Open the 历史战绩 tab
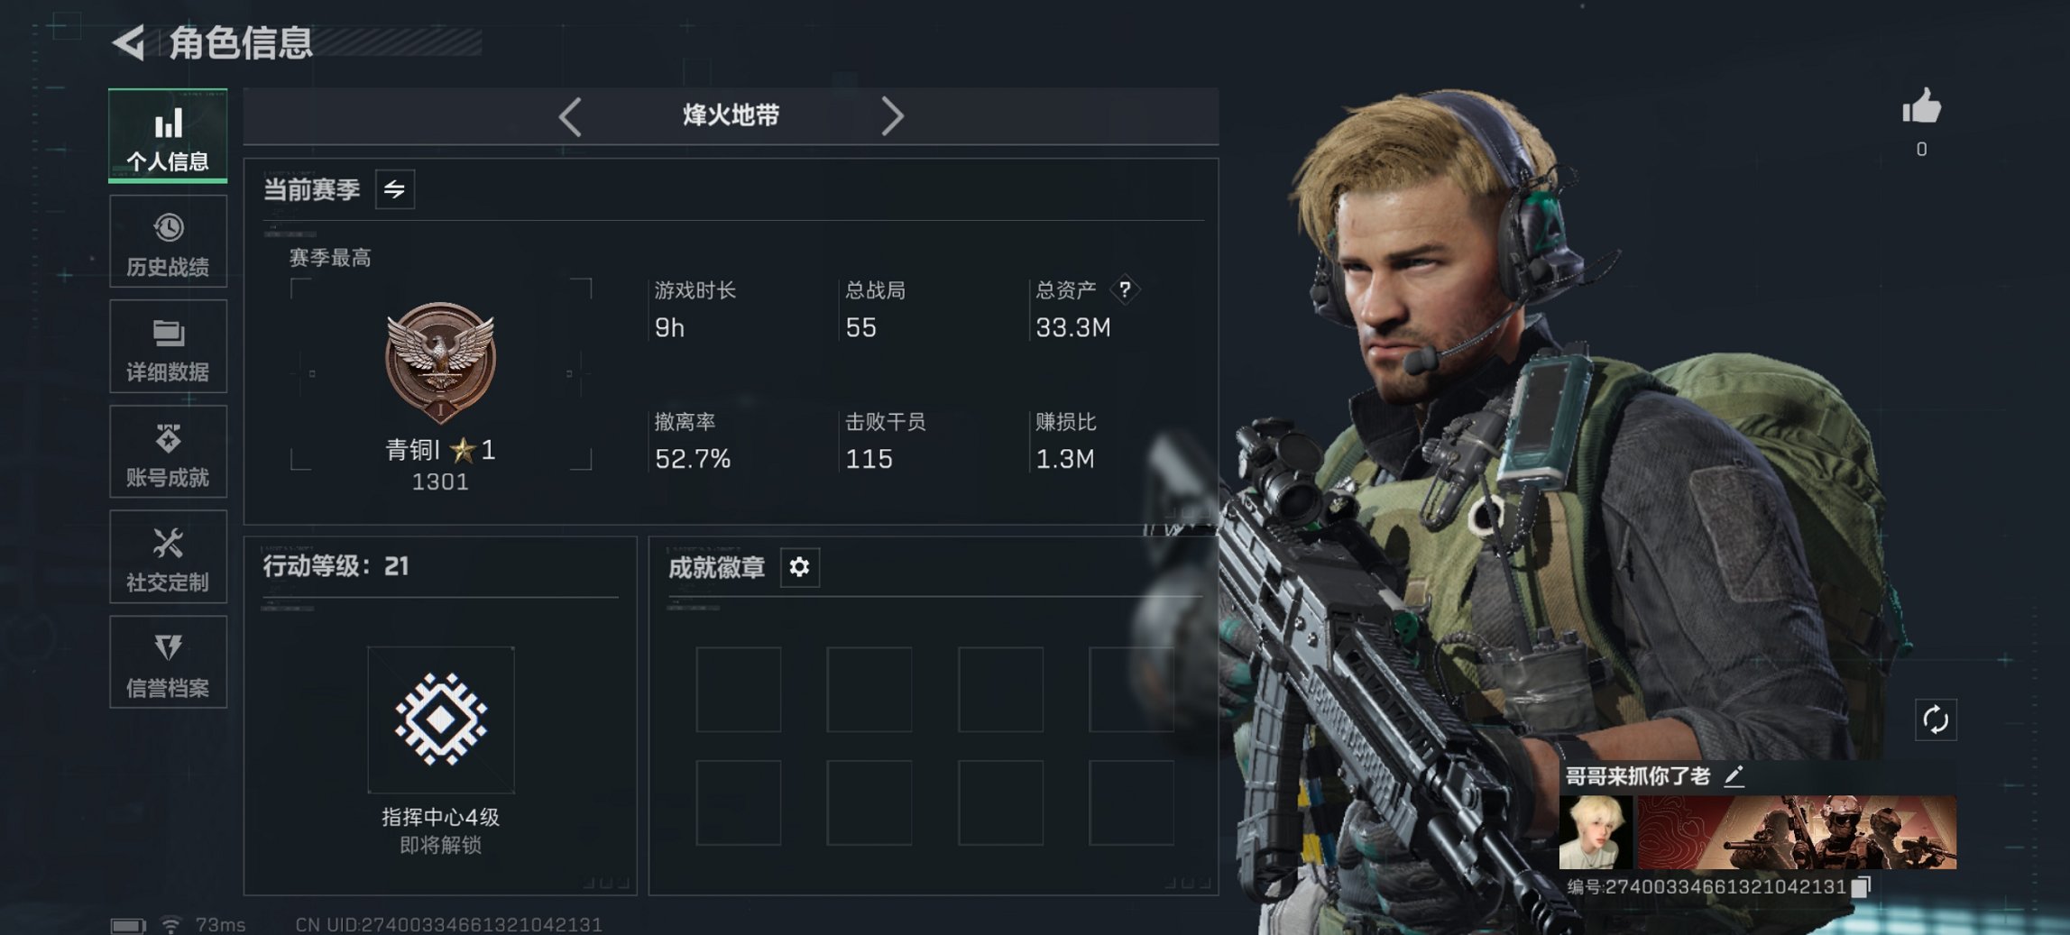Screen dimensions: 2070x935 coord(168,242)
